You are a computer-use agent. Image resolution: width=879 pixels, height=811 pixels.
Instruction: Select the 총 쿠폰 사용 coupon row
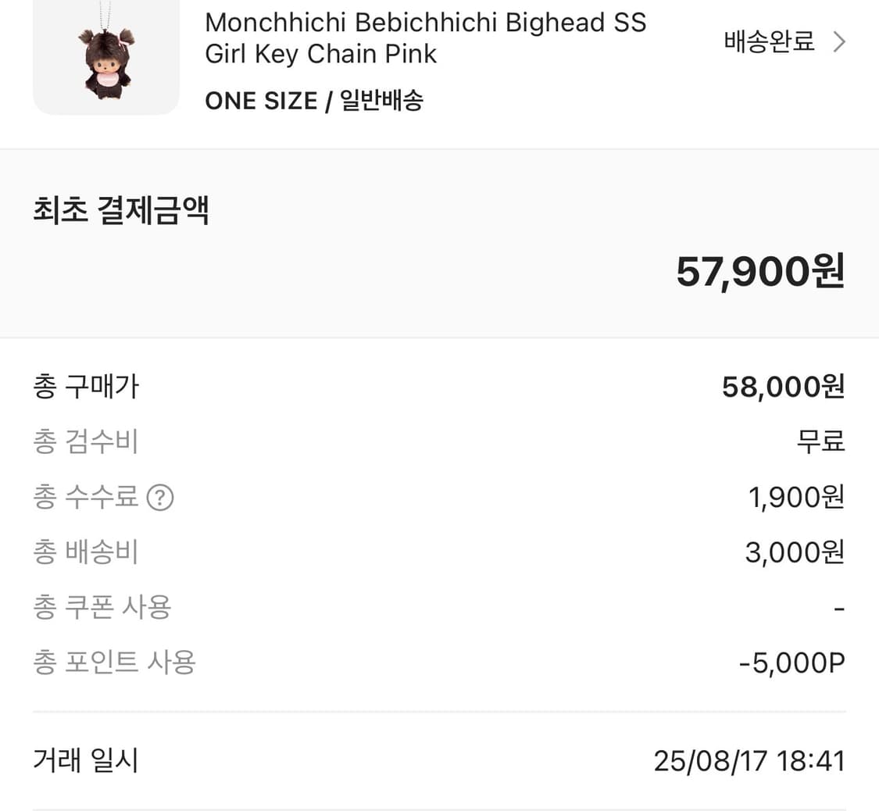pos(102,607)
